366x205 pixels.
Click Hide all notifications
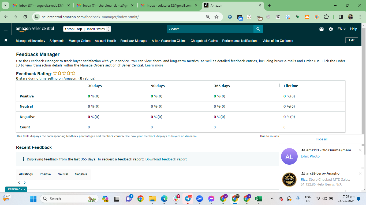322,139
